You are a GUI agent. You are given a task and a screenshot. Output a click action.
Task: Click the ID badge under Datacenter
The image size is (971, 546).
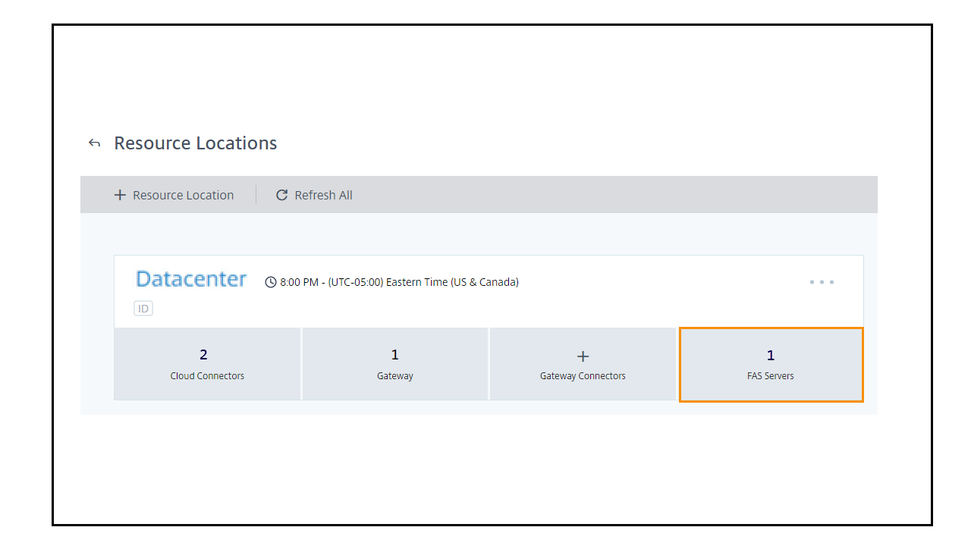coord(143,309)
